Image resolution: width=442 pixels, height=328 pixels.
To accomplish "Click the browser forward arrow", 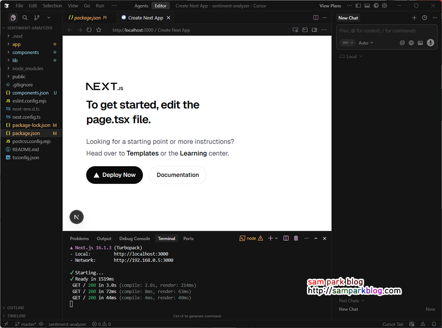I will [x=80, y=30].
